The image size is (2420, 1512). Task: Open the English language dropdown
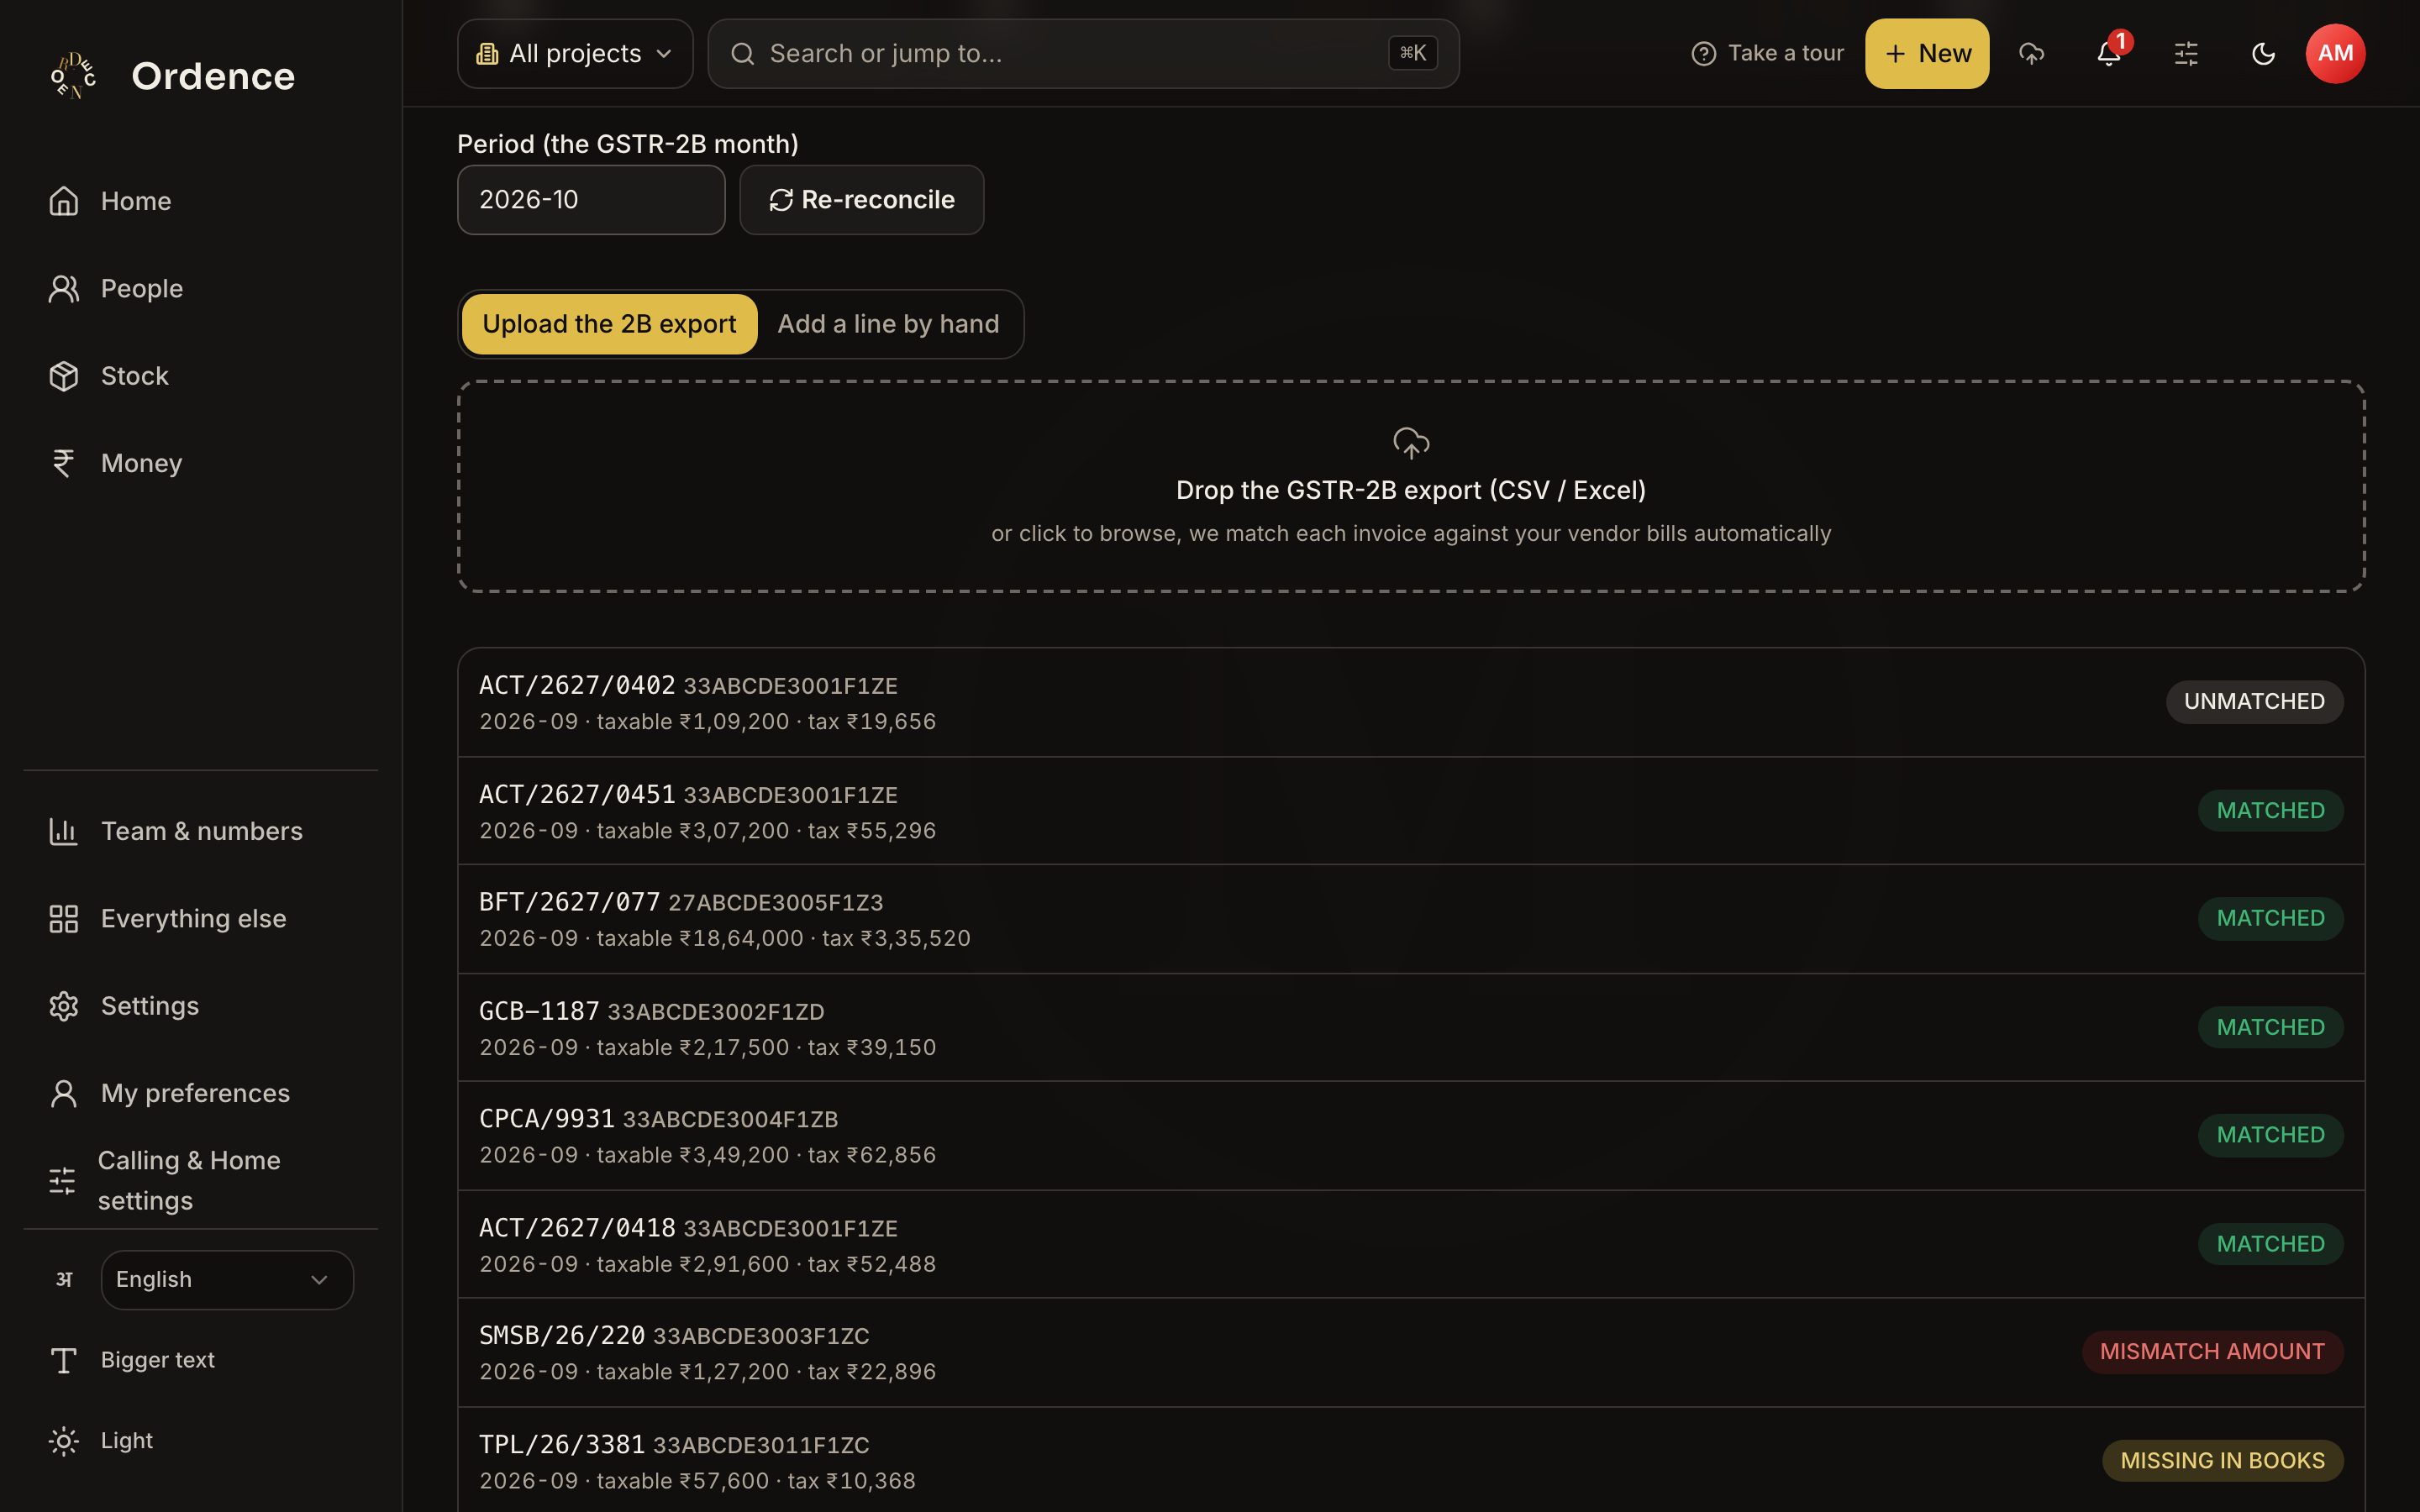click(x=227, y=1279)
